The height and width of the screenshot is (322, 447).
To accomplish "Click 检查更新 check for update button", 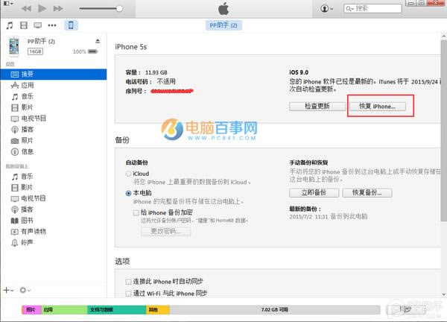I will tap(317, 107).
